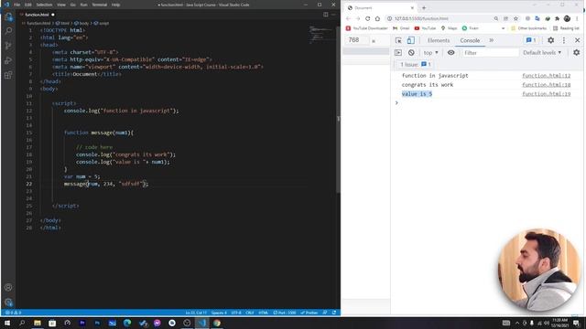Open the Search view in VS Code sidebar

tap(8, 31)
